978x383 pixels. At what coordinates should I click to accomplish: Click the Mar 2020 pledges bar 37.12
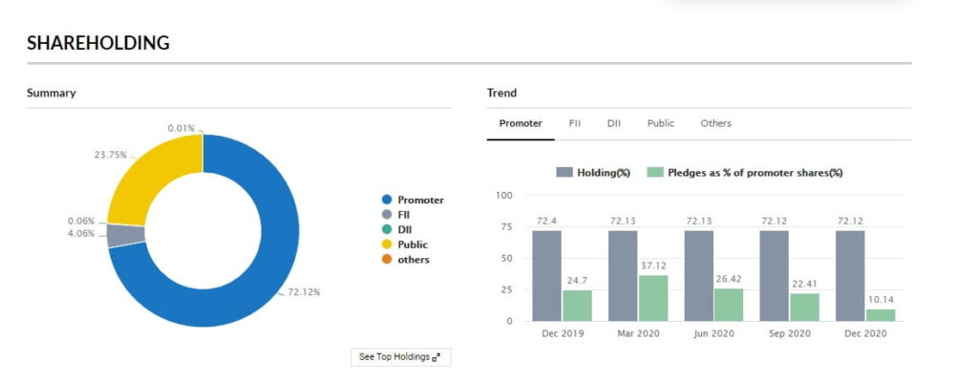pos(652,297)
